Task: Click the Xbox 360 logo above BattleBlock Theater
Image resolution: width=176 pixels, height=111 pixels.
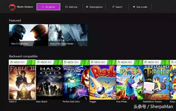Action: tap(152, 62)
